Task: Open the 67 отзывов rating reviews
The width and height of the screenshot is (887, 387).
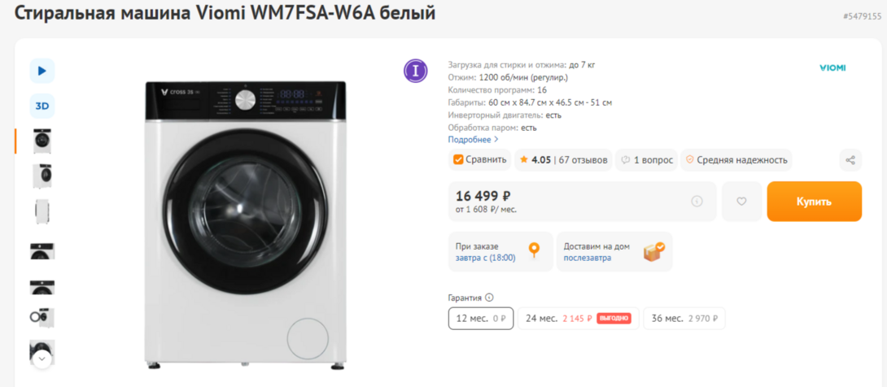Action: pyautogui.click(x=583, y=160)
